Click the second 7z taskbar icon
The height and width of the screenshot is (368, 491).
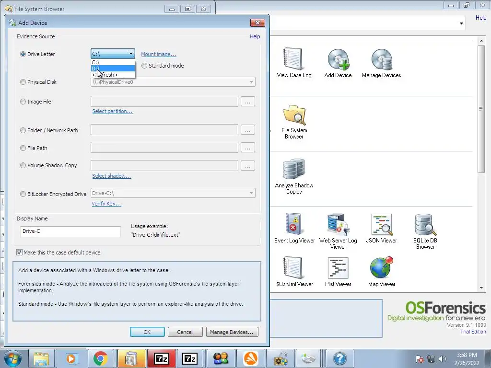(190, 358)
